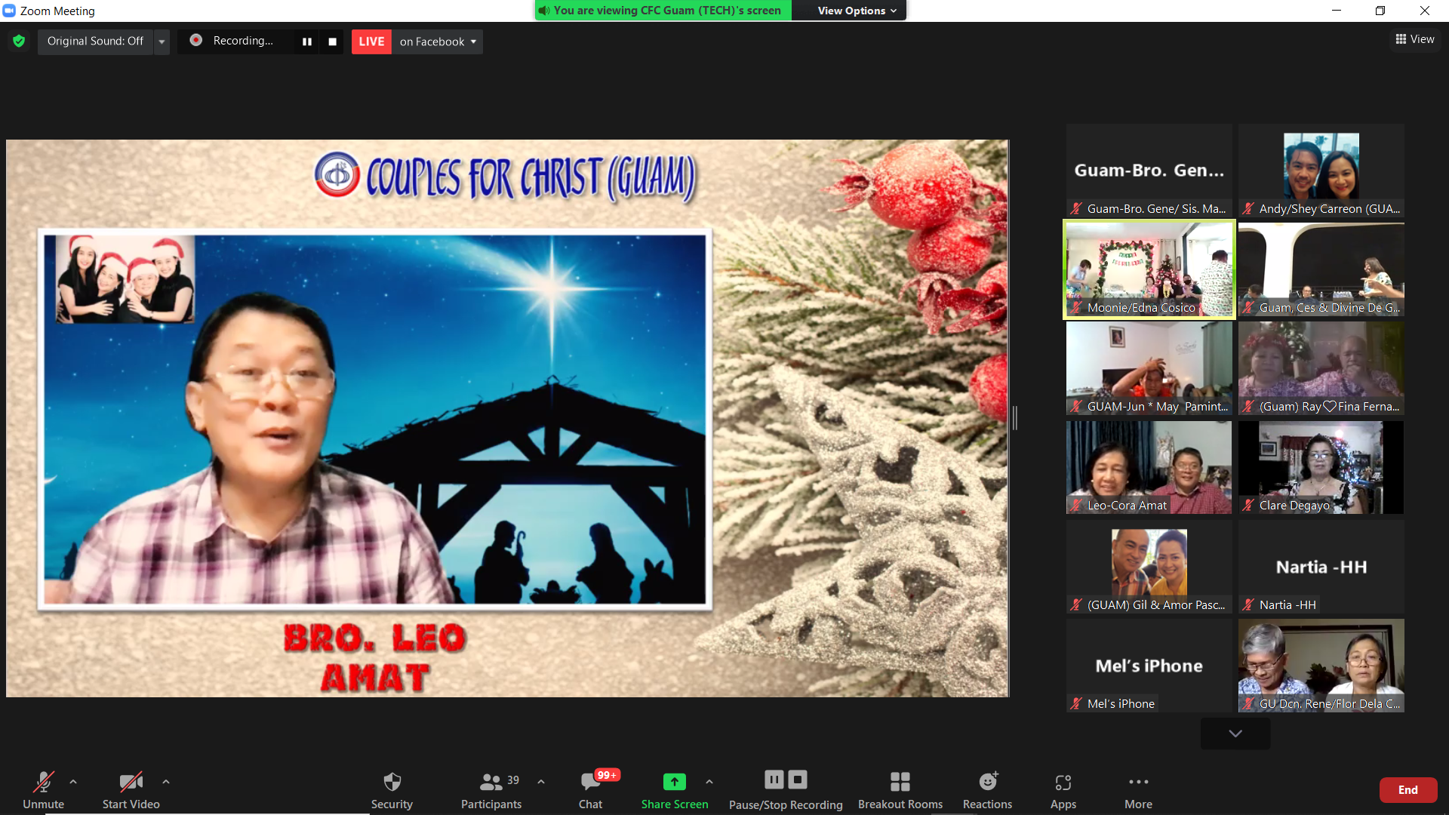The height and width of the screenshot is (815, 1449).
Task: Click the toolbar Stop Recording icon
Action: (x=798, y=780)
